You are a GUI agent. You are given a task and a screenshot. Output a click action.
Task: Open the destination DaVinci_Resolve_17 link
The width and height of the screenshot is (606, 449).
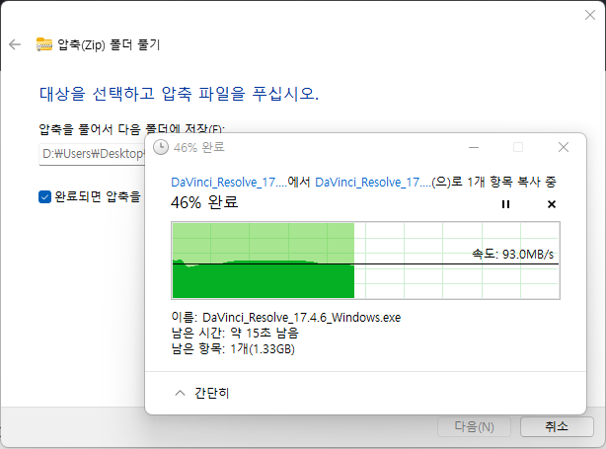[x=373, y=182]
